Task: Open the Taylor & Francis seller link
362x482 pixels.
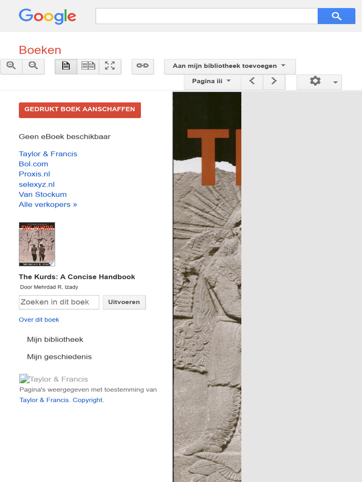Action: point(48,154)
